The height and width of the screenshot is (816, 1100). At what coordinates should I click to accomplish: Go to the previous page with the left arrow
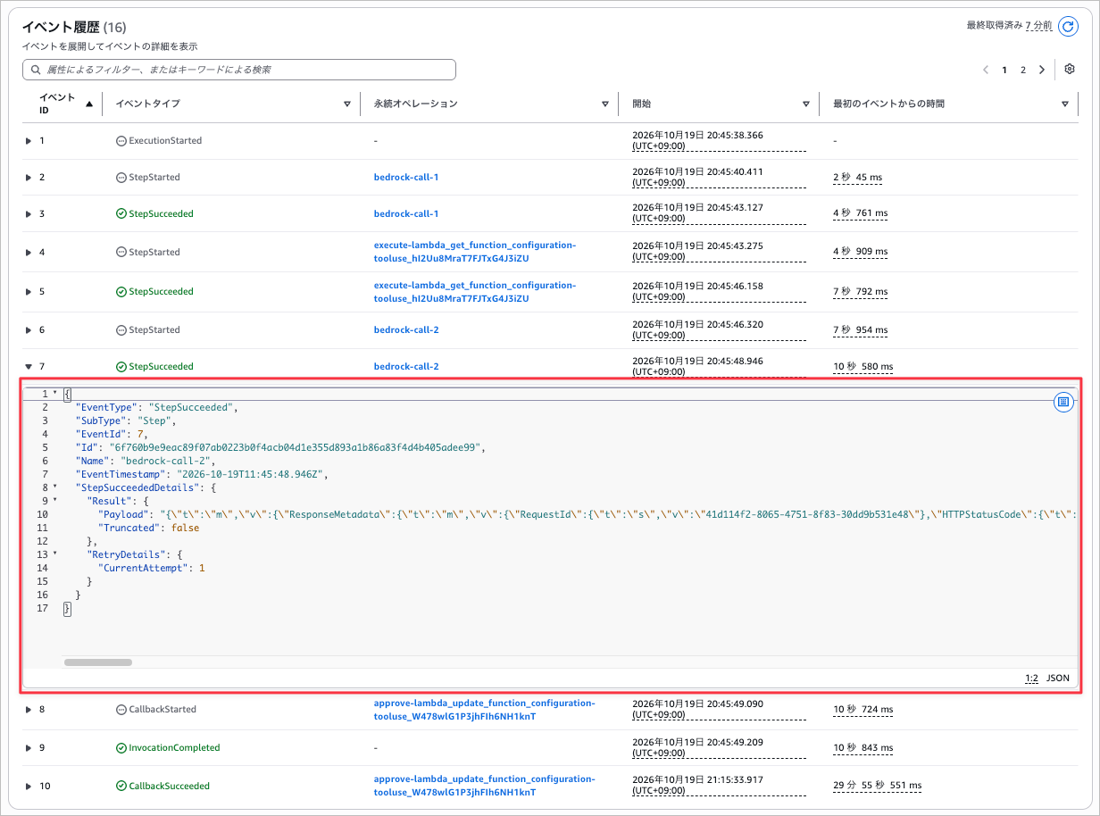tap(986, 70)
